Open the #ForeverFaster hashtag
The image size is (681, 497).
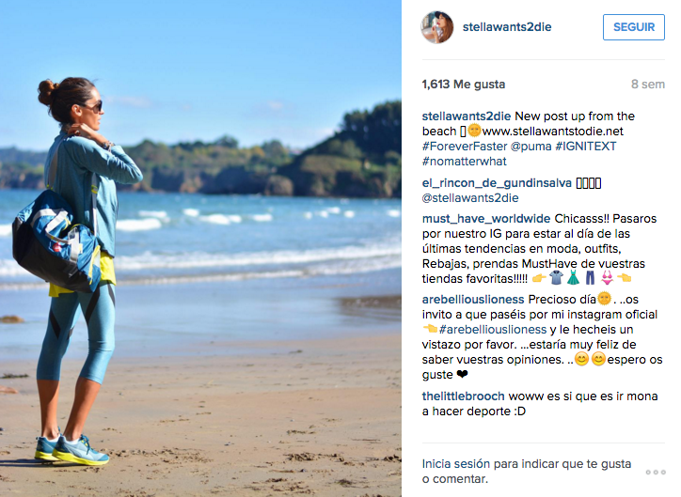(x=465, y=147)
